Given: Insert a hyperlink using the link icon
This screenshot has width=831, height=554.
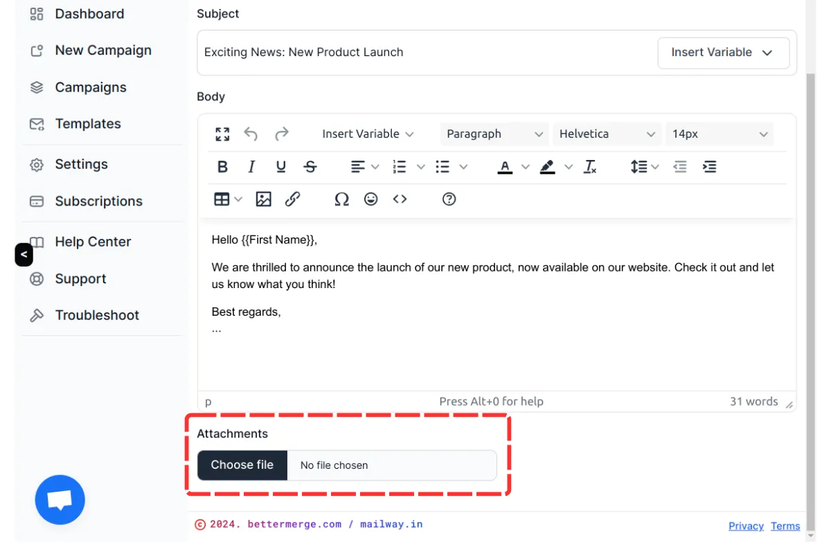Looking at the screenshot, I should click(x=292, y=199).
